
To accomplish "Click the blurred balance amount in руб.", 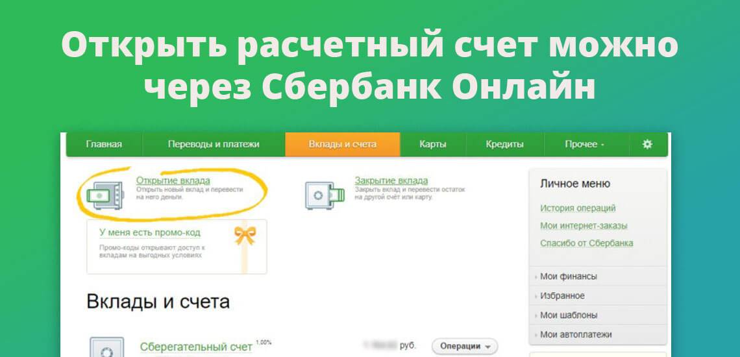I will (x=389, y=346).
